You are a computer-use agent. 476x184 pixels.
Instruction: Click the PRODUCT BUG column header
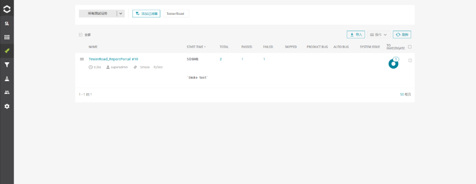[x=317, y=47]
